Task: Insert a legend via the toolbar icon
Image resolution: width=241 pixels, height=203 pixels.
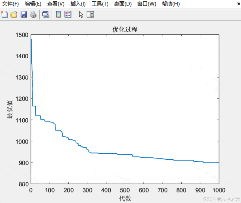Action: point(68,14)
